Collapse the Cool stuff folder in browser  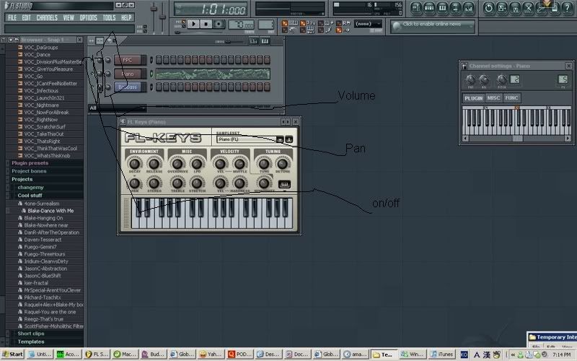(x=30, y=195)
